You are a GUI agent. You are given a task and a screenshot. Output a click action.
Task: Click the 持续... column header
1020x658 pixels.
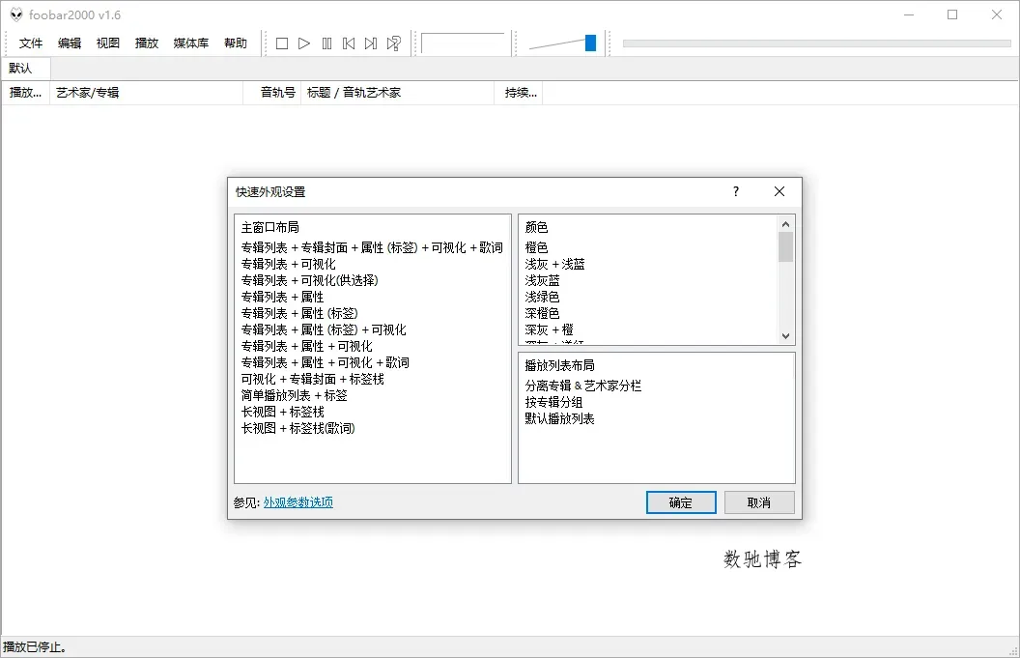(x=519, y=93)
